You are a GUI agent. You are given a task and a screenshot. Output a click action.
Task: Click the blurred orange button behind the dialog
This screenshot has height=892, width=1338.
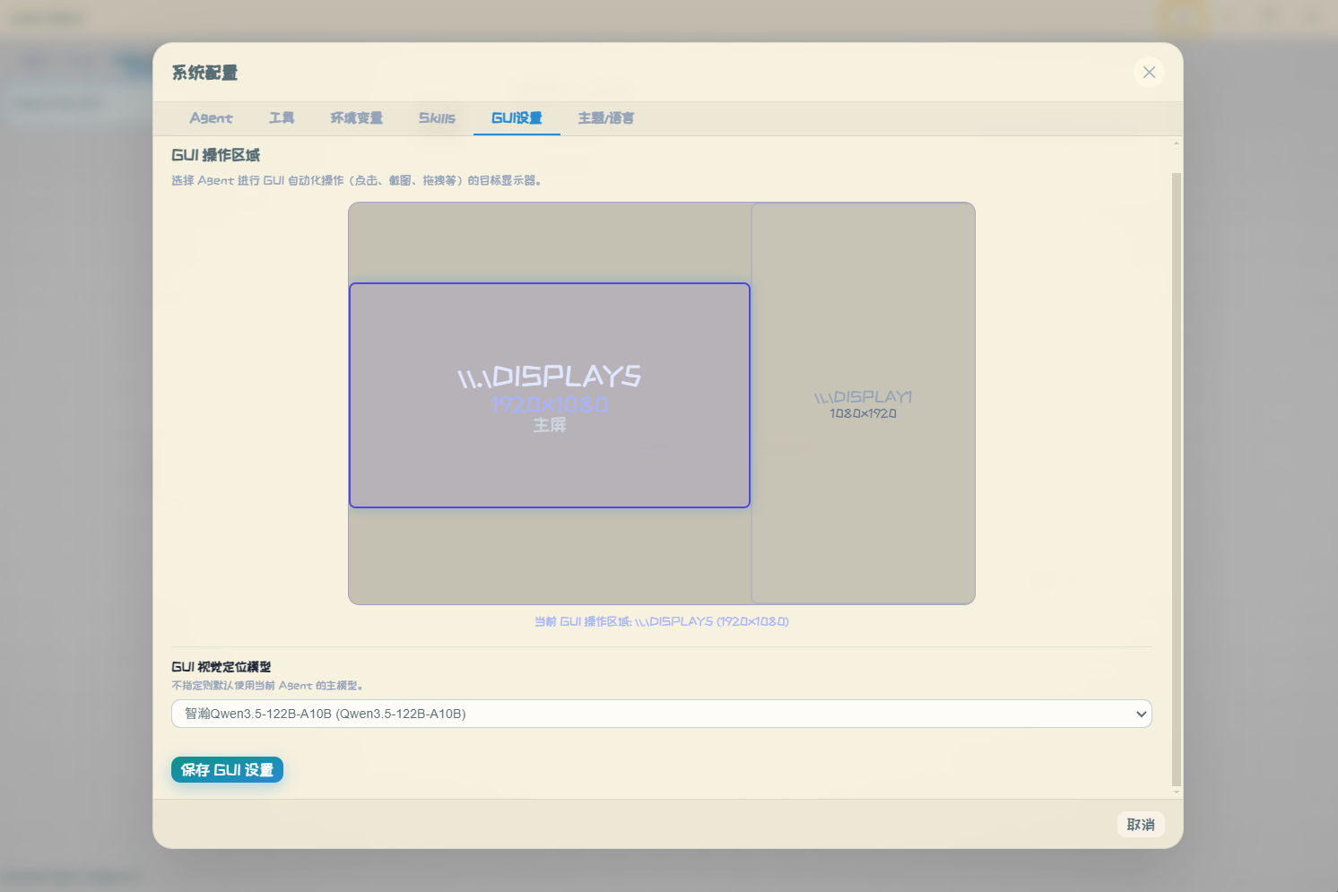[1182, 18]
